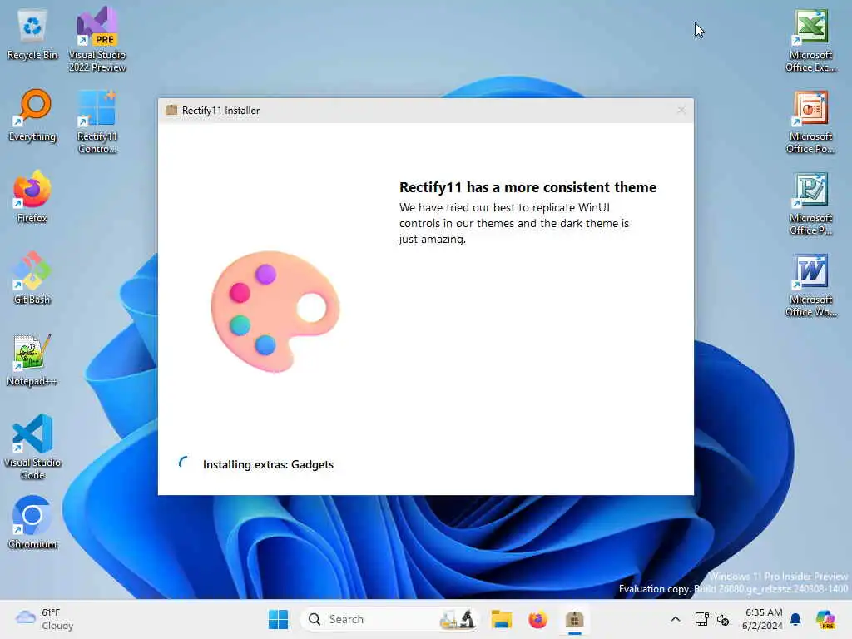Open the weather widget showing 61°F Cloudy
The height and width of the screenshot is (639, 852).
click(45, 619)
